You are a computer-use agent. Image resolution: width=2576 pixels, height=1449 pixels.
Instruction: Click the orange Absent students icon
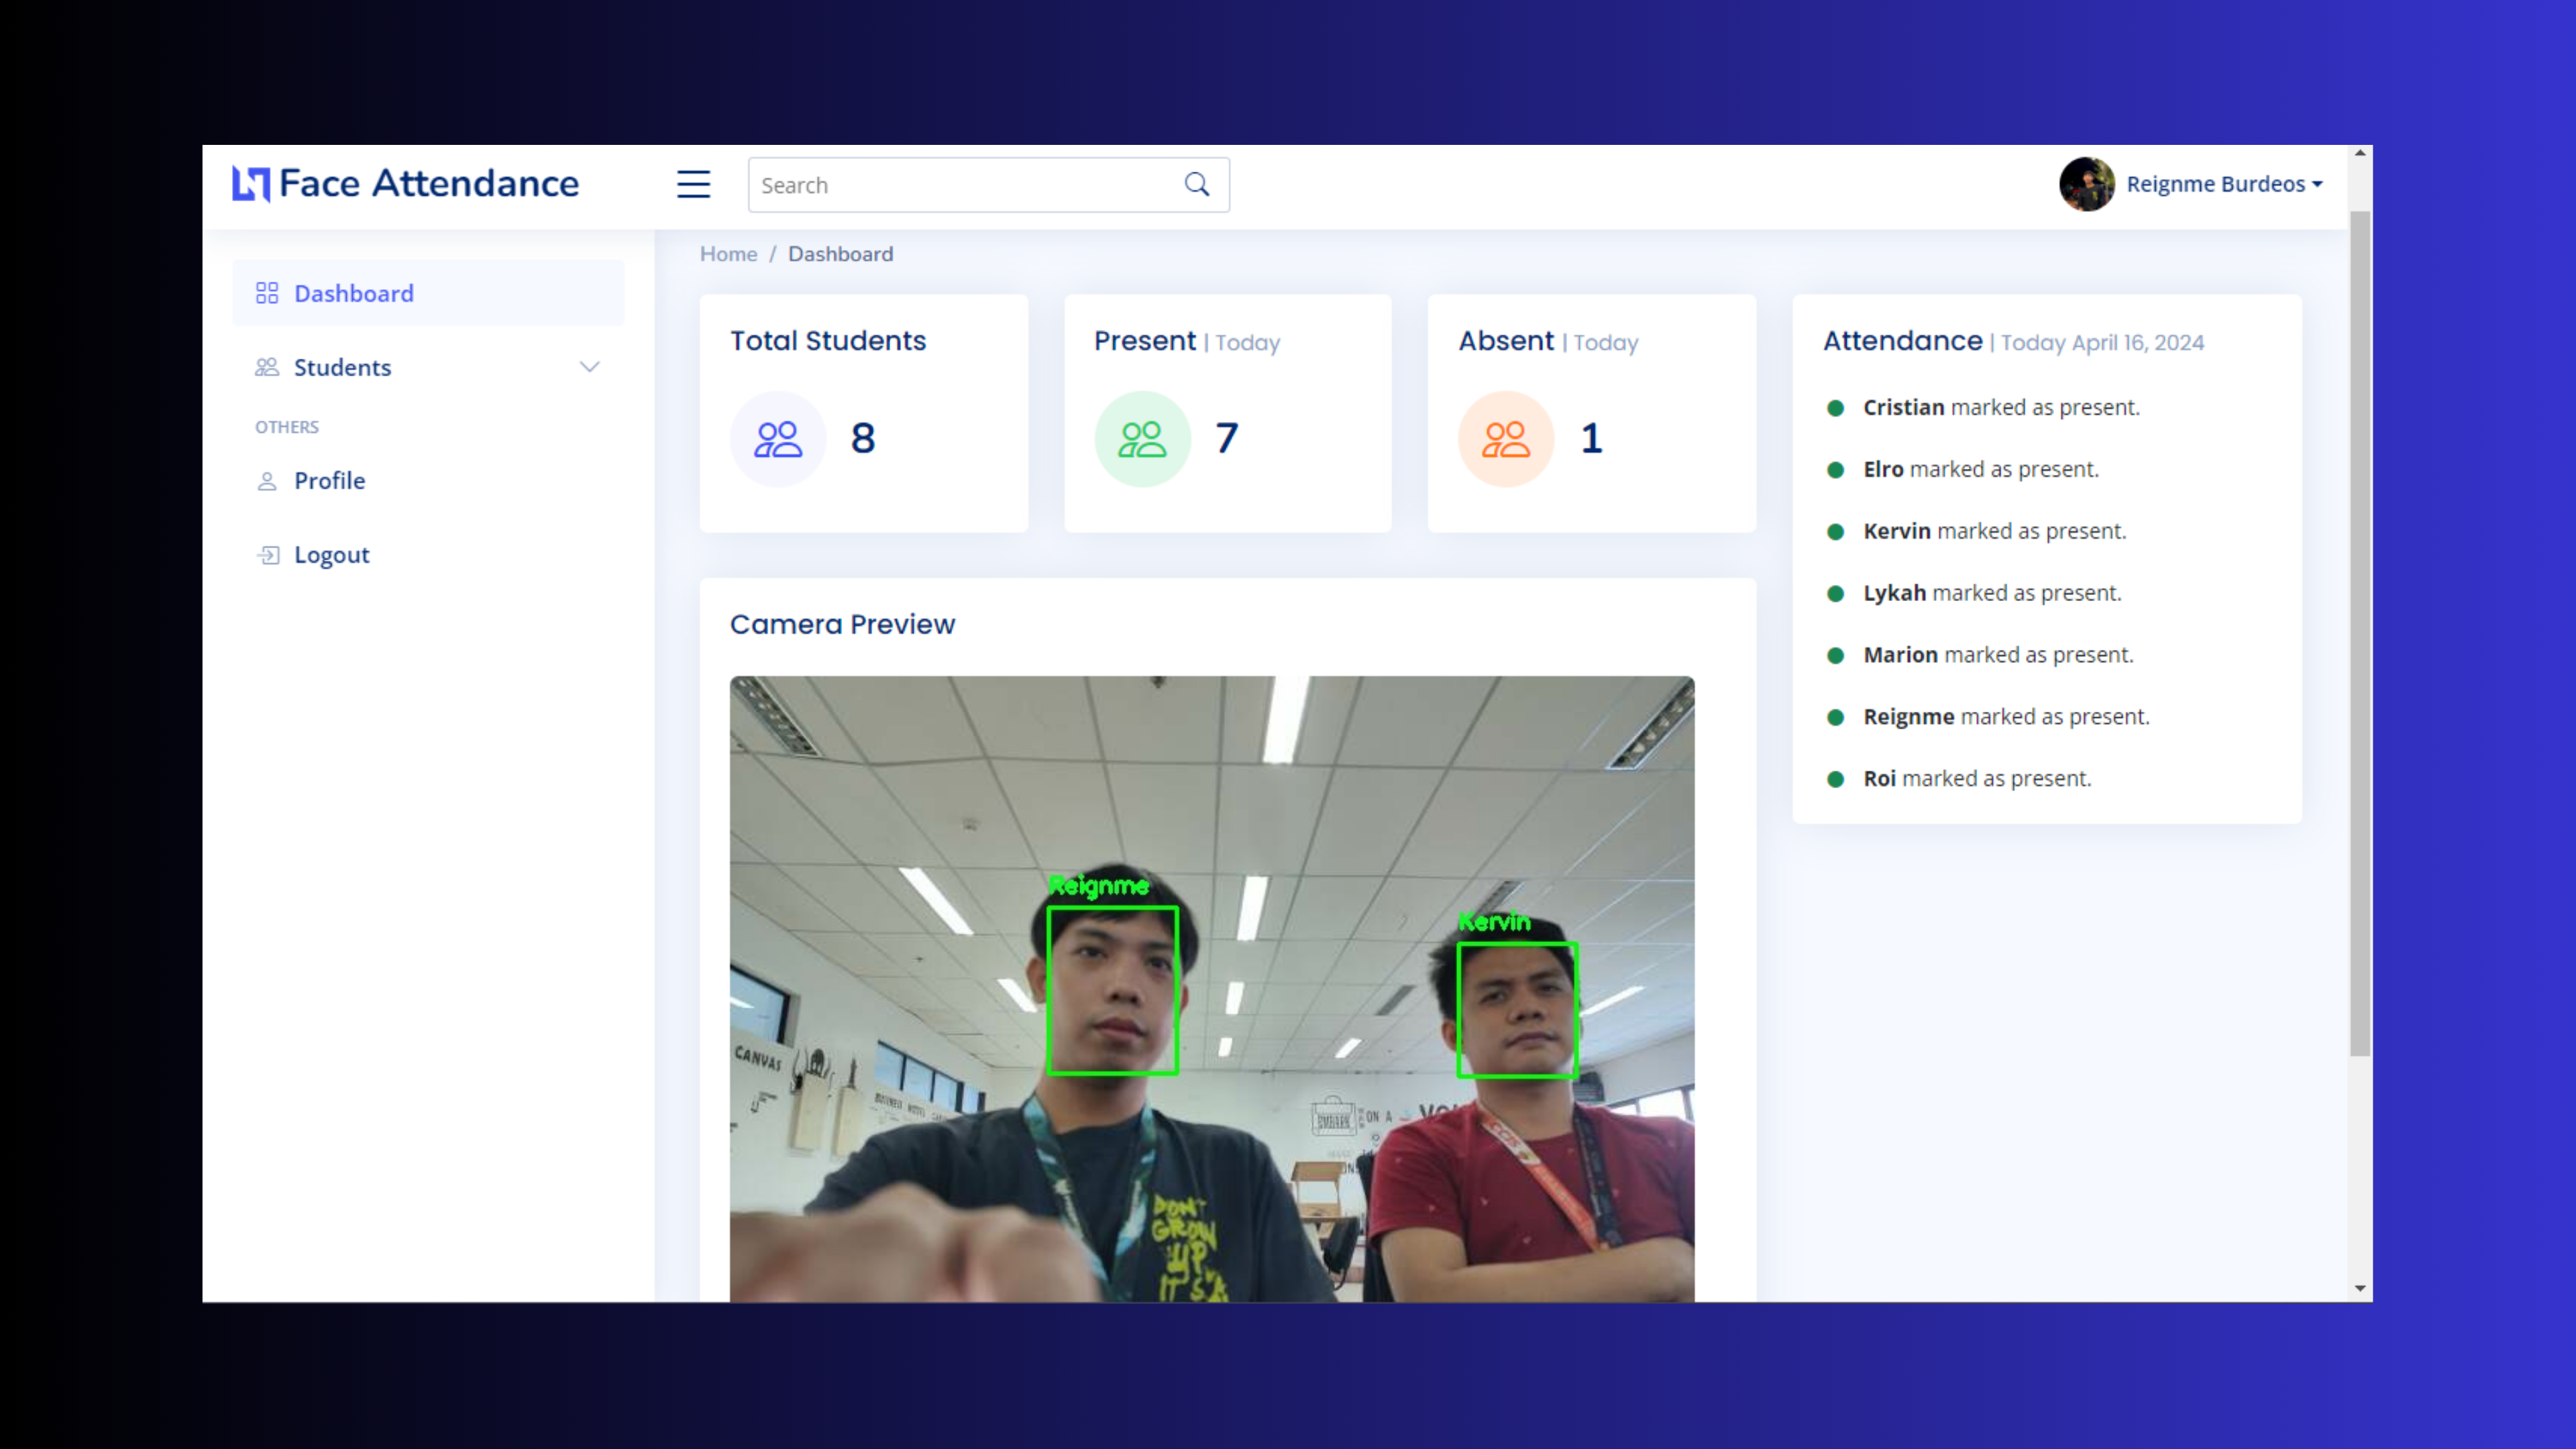[1506, 438]
